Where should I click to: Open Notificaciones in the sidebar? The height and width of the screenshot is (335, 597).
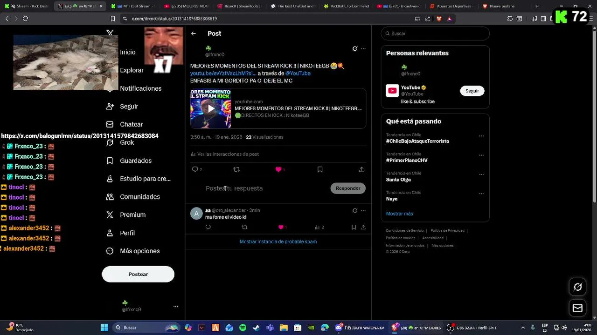(140, 88)
